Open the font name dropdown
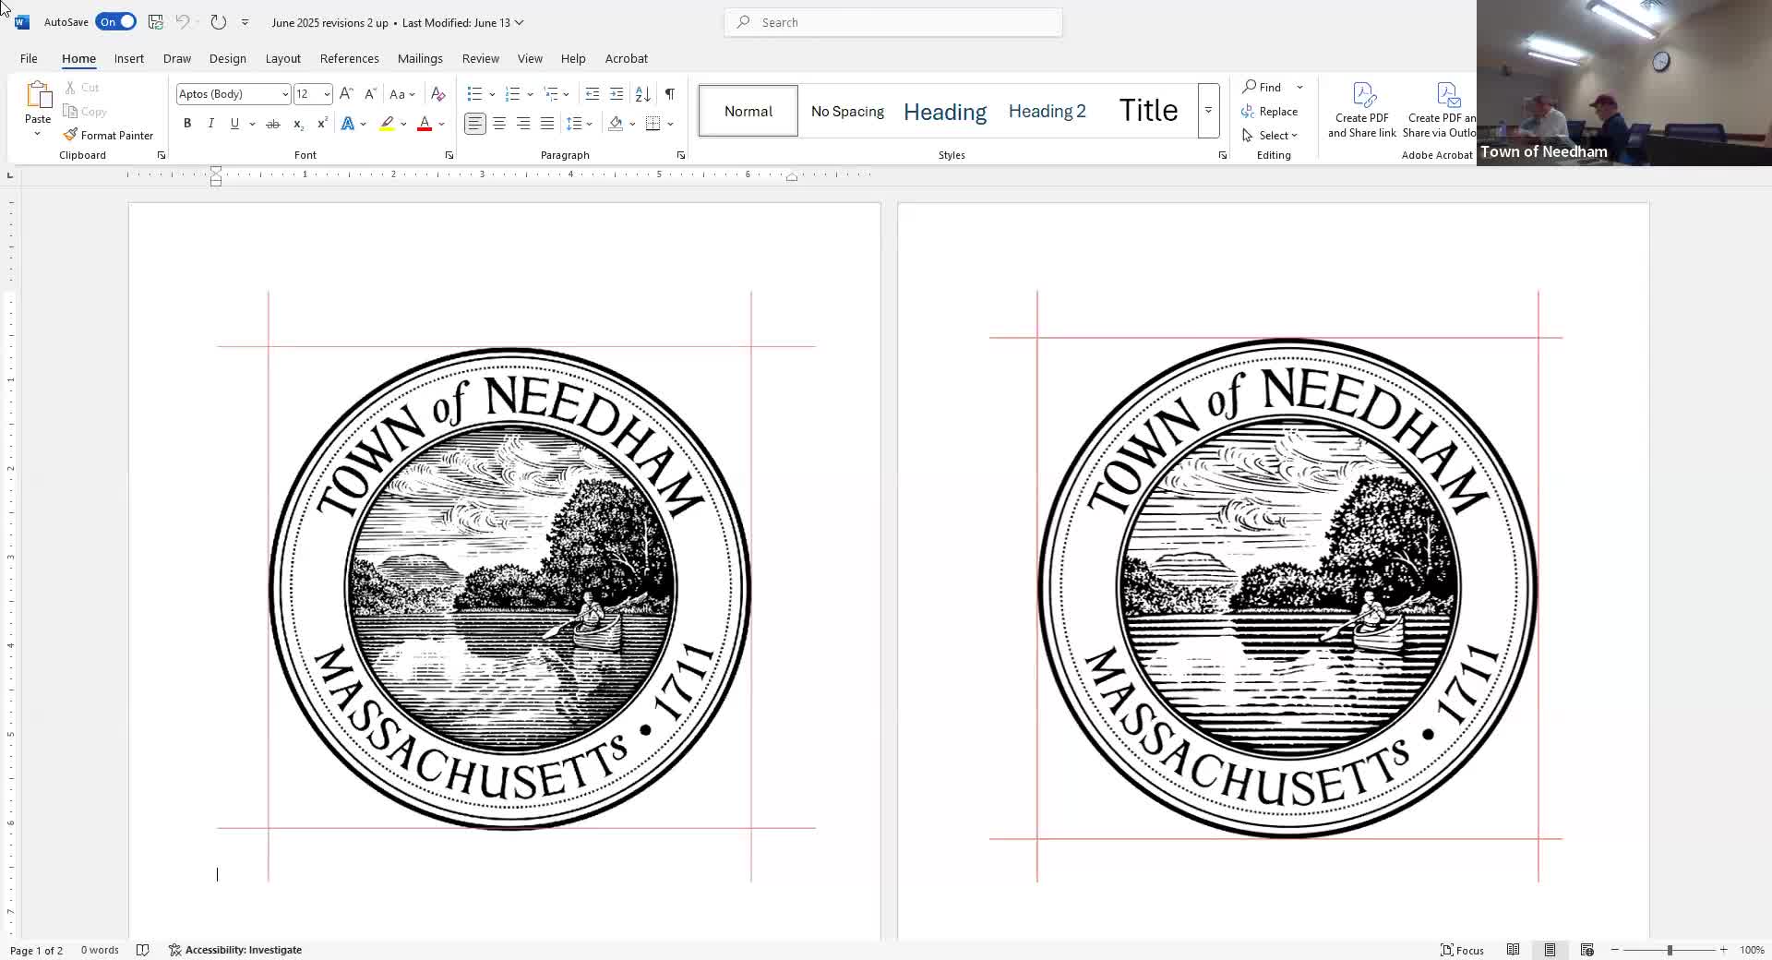Image resolution: width=1772 pixels, height=960 pixels. tap(284, 93)
